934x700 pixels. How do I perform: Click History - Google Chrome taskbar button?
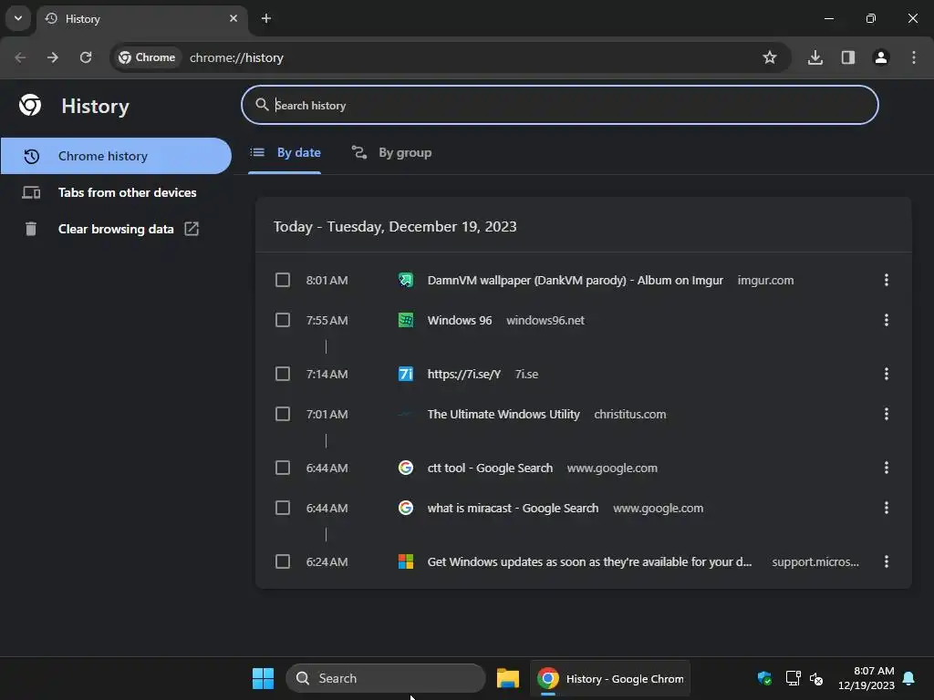610,678
